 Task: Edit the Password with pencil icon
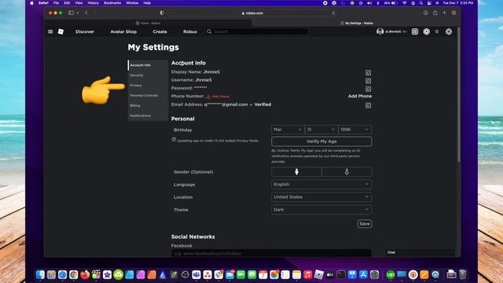pos(368,89)
